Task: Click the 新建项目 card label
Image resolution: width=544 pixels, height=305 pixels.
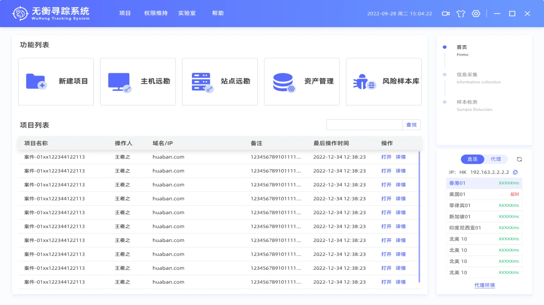Action: point(73,81)
